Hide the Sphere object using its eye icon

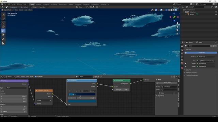(216, 14)
